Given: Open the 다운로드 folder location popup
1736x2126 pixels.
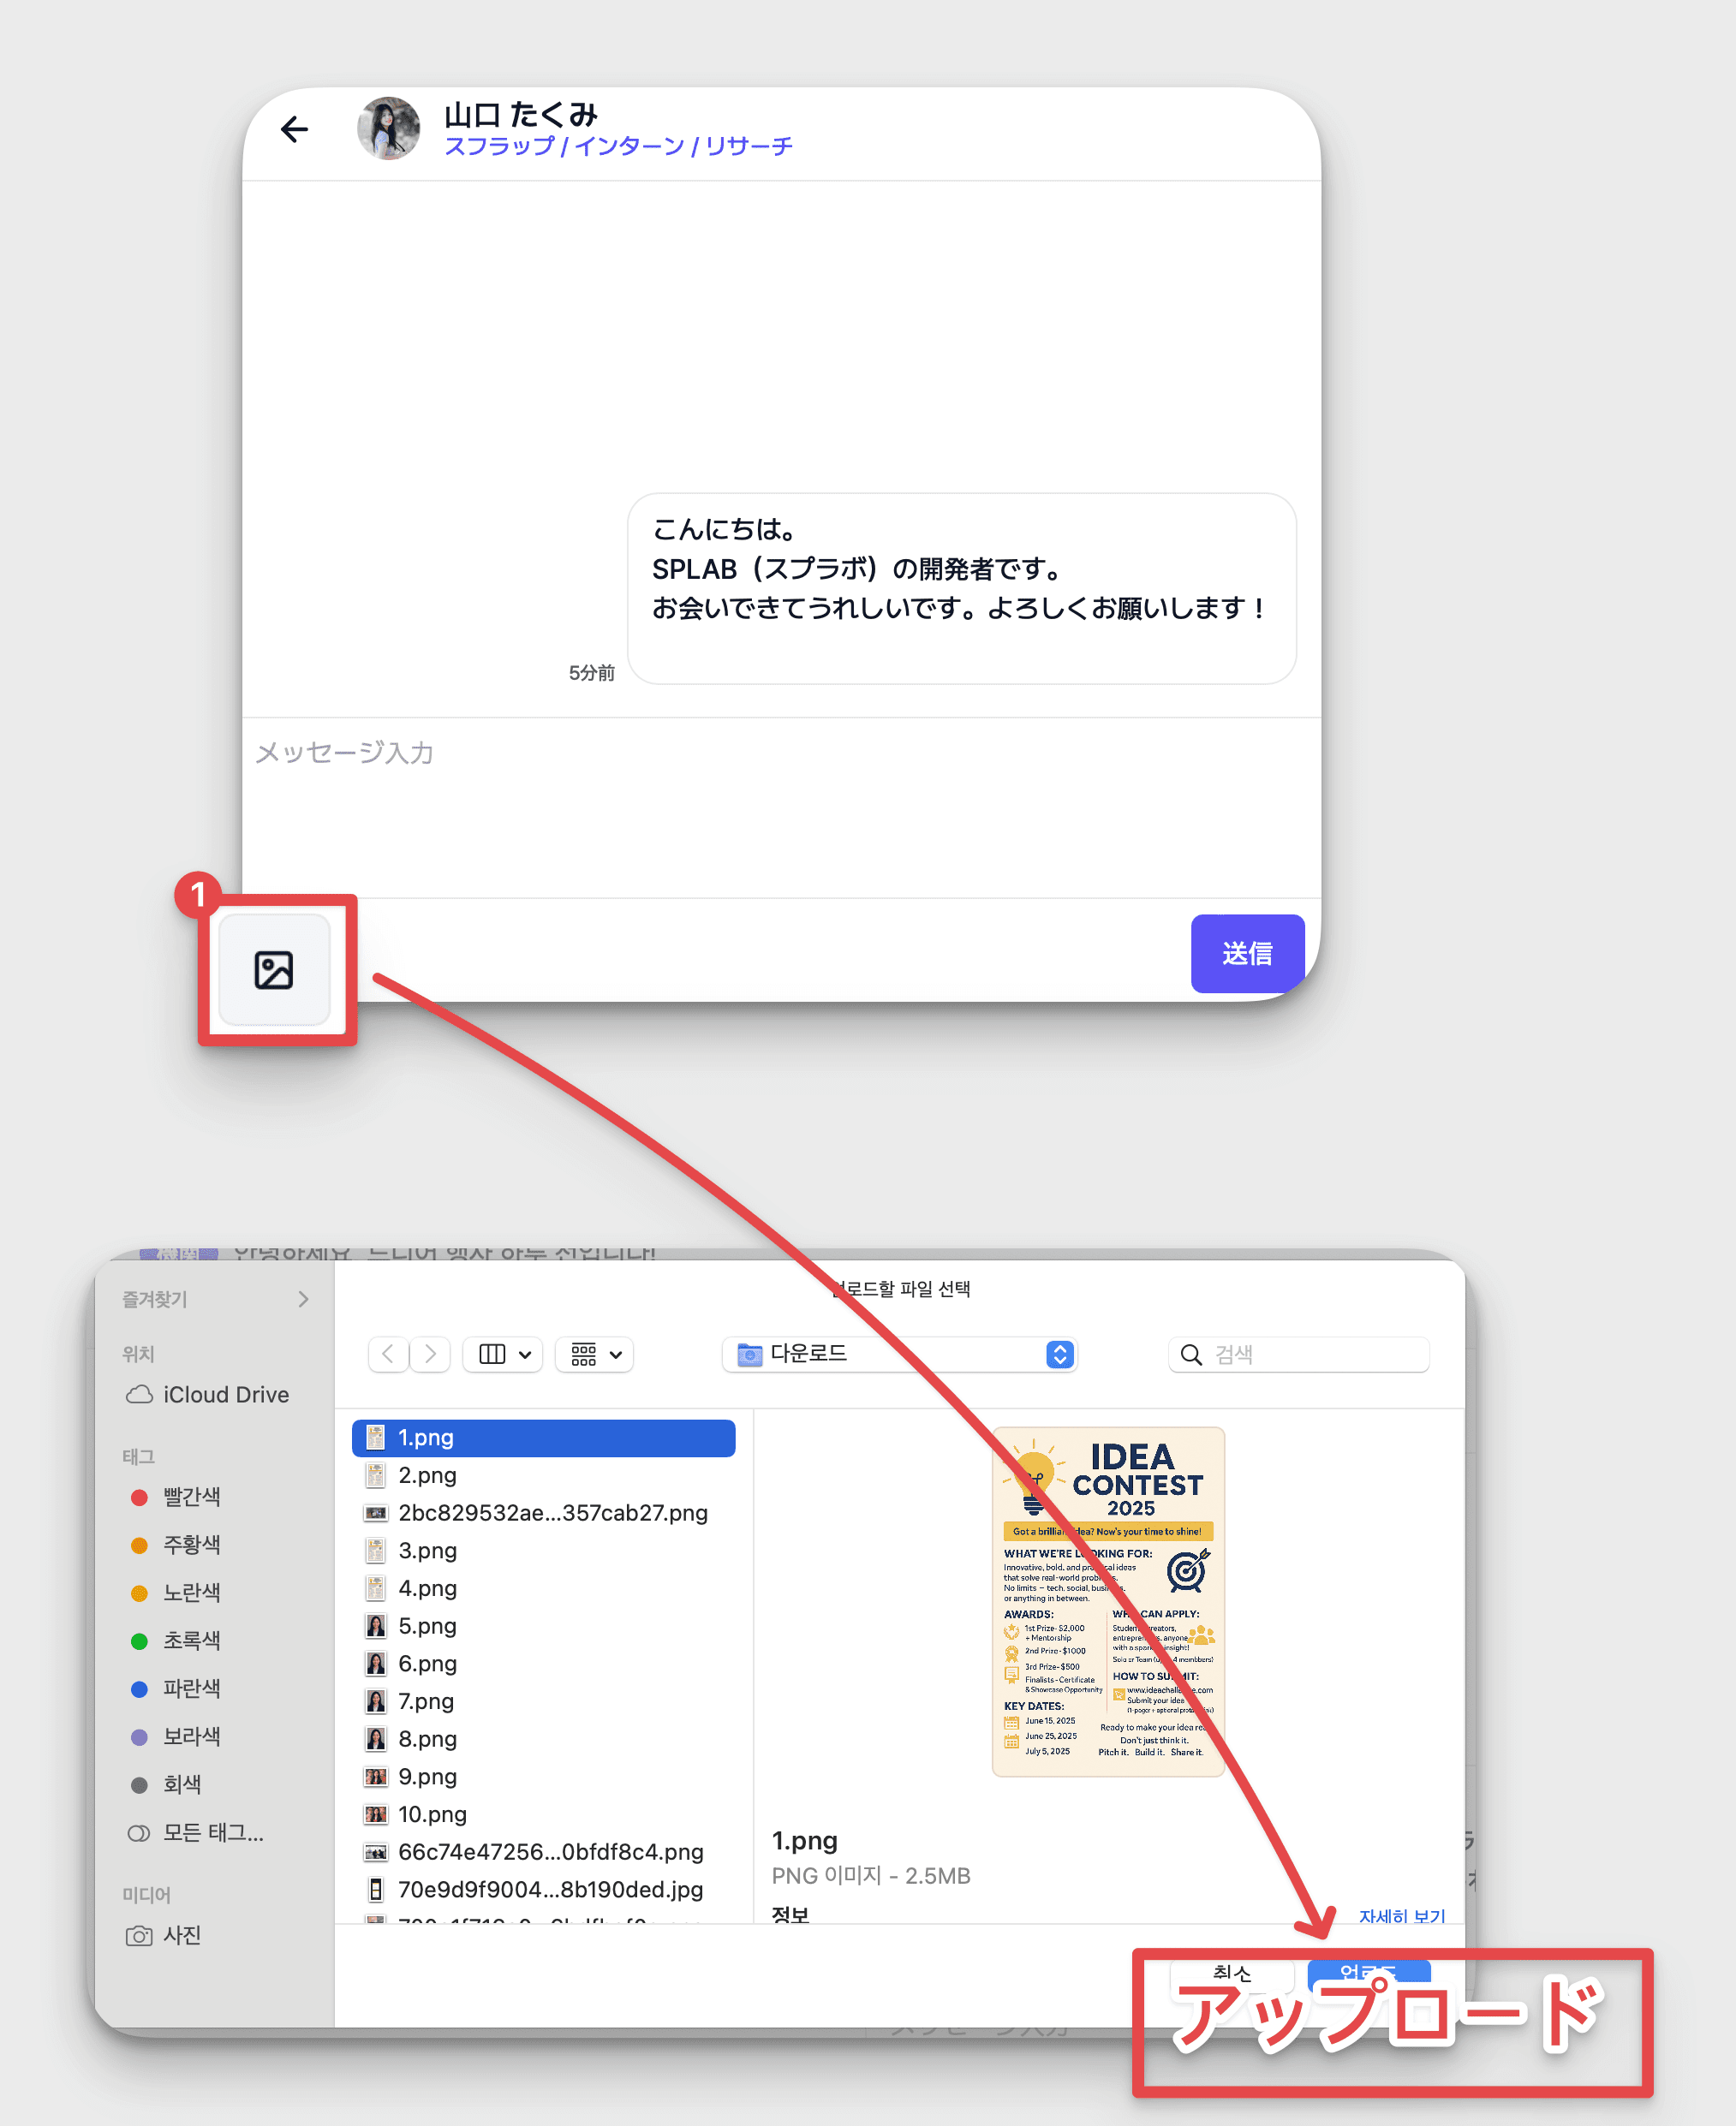Looking at the screenshot, I should tap(898, 1354).
